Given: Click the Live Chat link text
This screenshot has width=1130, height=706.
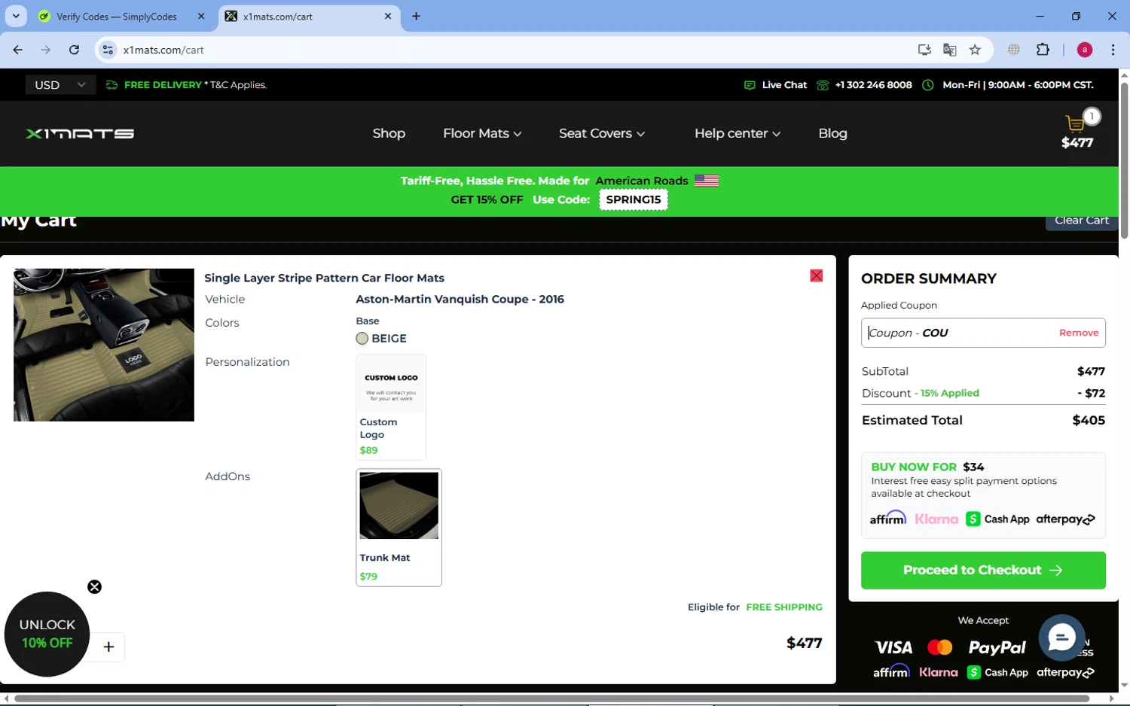Looking at the screenshot, I should [x=784, y=85].
